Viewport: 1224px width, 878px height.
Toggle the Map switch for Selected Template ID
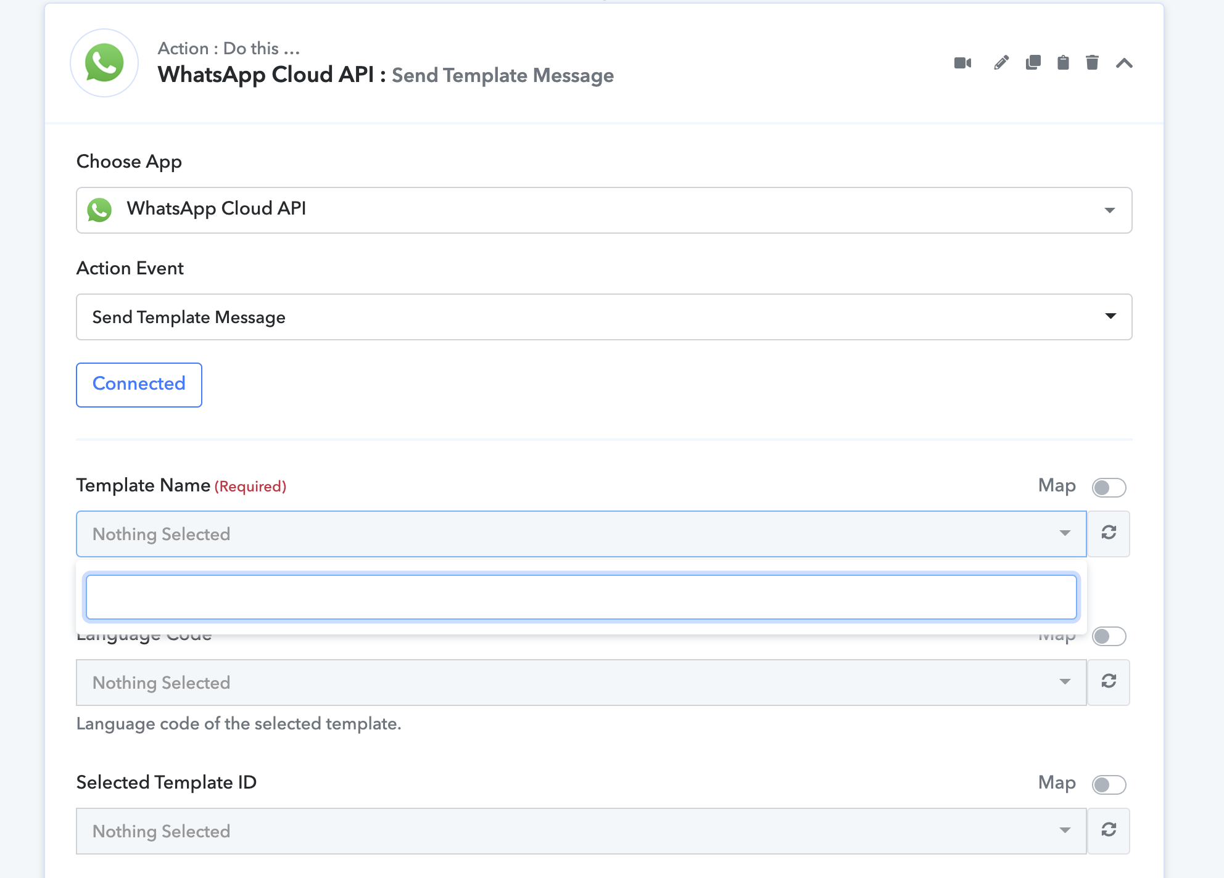tap(1109, 785)
